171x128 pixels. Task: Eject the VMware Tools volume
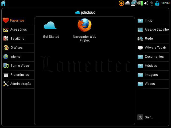pyautogui.click(x=164, y=48)
